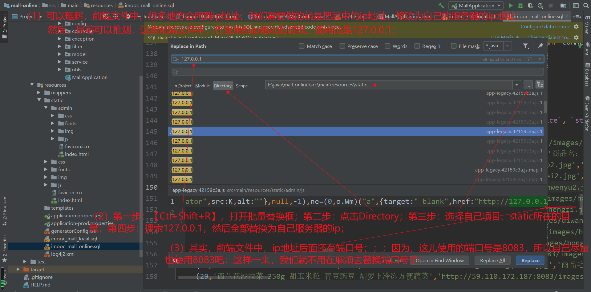Collapse the admin folder under static
This screenshot has width=591, height=292.
46,108
